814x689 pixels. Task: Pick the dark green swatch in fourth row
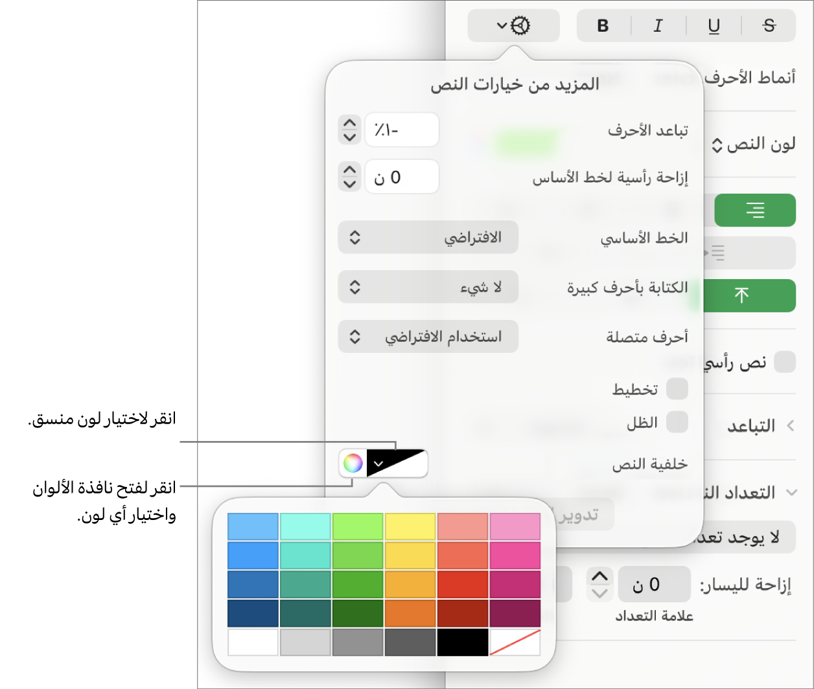click(358, 614)
